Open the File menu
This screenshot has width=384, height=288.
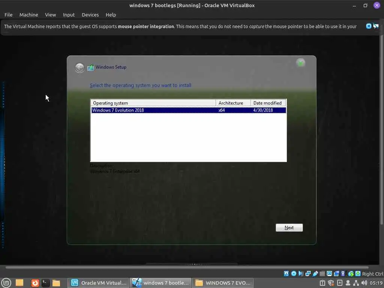[8, 15]
